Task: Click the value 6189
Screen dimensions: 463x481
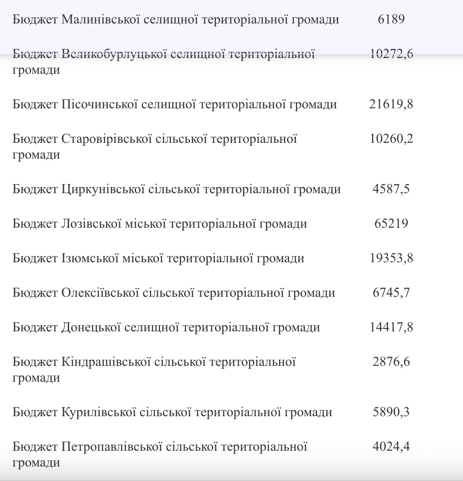Action: coord(391,19)
